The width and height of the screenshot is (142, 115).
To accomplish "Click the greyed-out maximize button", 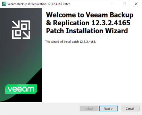I will 124,4.
